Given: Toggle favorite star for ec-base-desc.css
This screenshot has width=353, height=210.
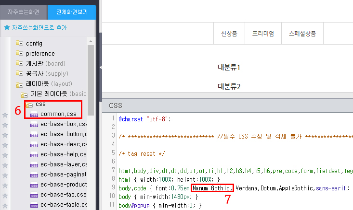Looking at the screenshot, I should (5, 145).
